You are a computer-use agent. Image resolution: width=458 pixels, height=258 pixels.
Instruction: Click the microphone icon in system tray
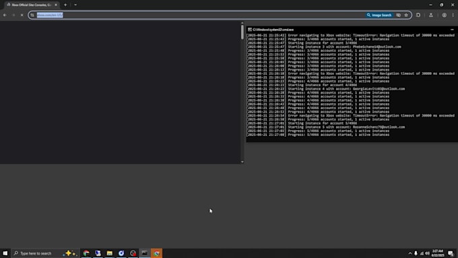[416, 253]
